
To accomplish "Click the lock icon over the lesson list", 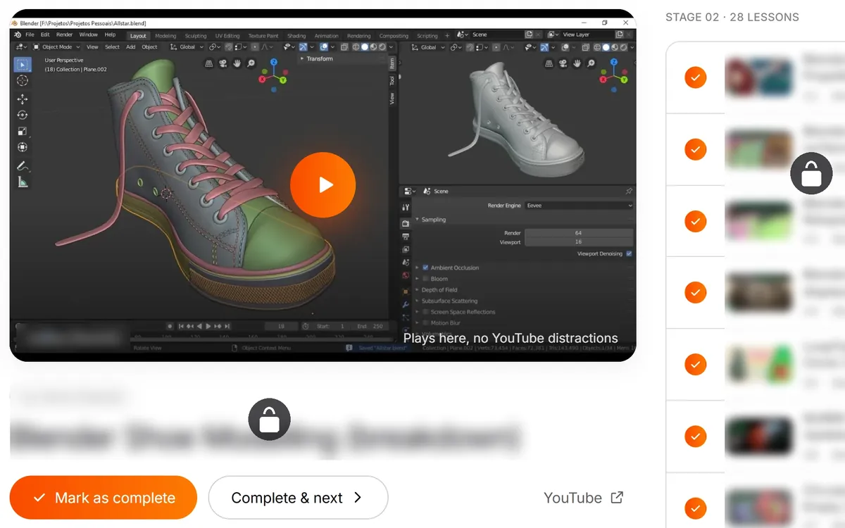I will click(811, 172).
